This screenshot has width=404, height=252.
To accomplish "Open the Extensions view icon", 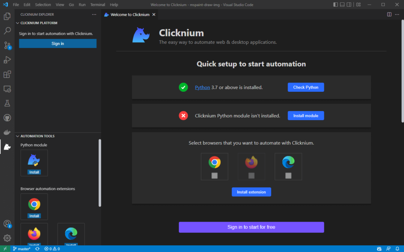I will 7,74.
